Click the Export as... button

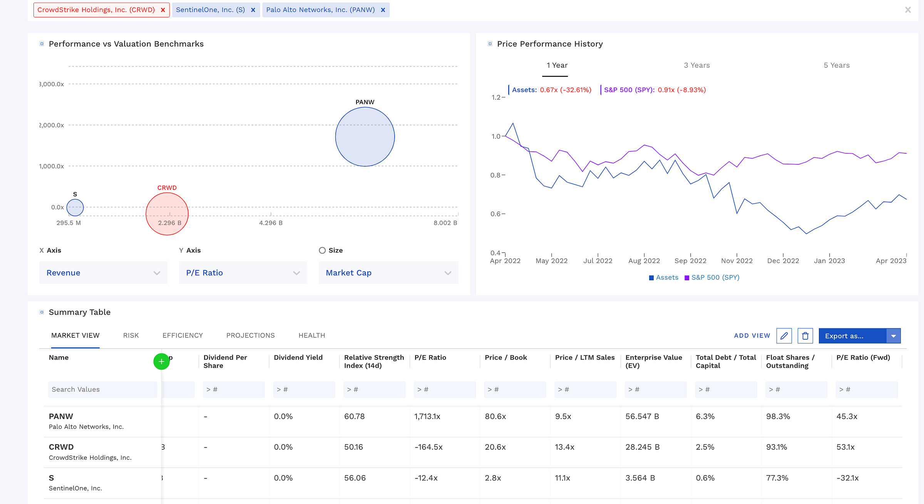[852, 336]
